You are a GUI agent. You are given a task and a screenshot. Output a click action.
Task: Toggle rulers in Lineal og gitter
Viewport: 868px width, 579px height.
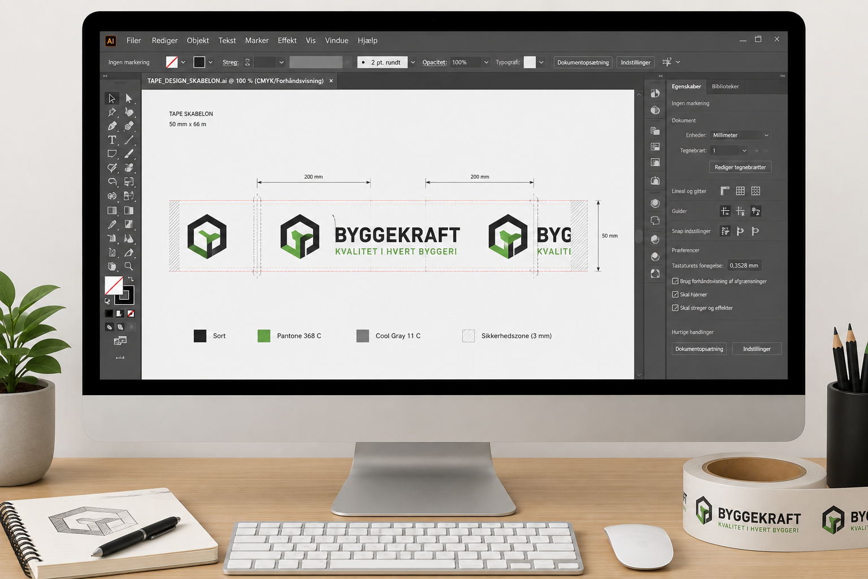[x=725, y=191]
